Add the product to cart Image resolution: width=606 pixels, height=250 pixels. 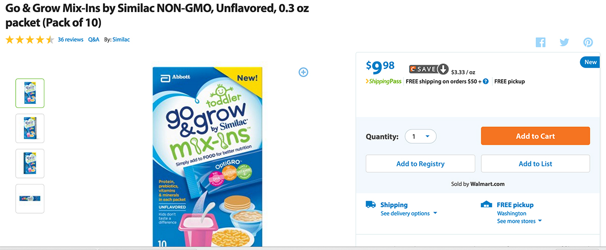[x=535, y=136]
